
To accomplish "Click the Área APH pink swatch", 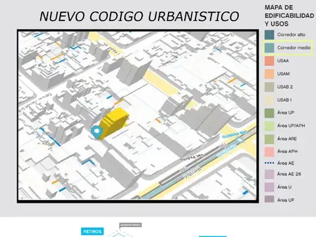I will pyautogui.click(x=269, y=151).
